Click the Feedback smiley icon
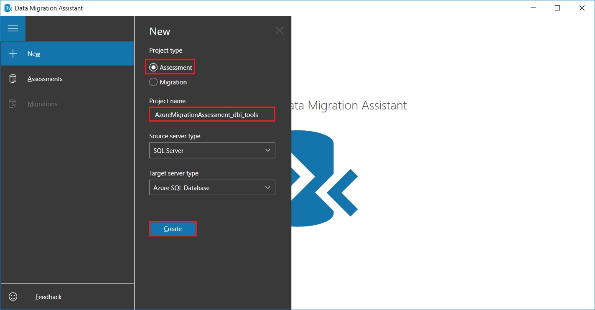The image size is (595, 310). [x=13, y=297]
